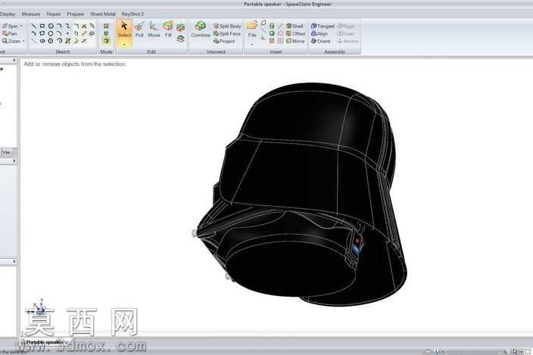Image resolution: width=533 pixels, height=355 pixels.
Task: Click the Anchor assembly tool
Action: 348,41
